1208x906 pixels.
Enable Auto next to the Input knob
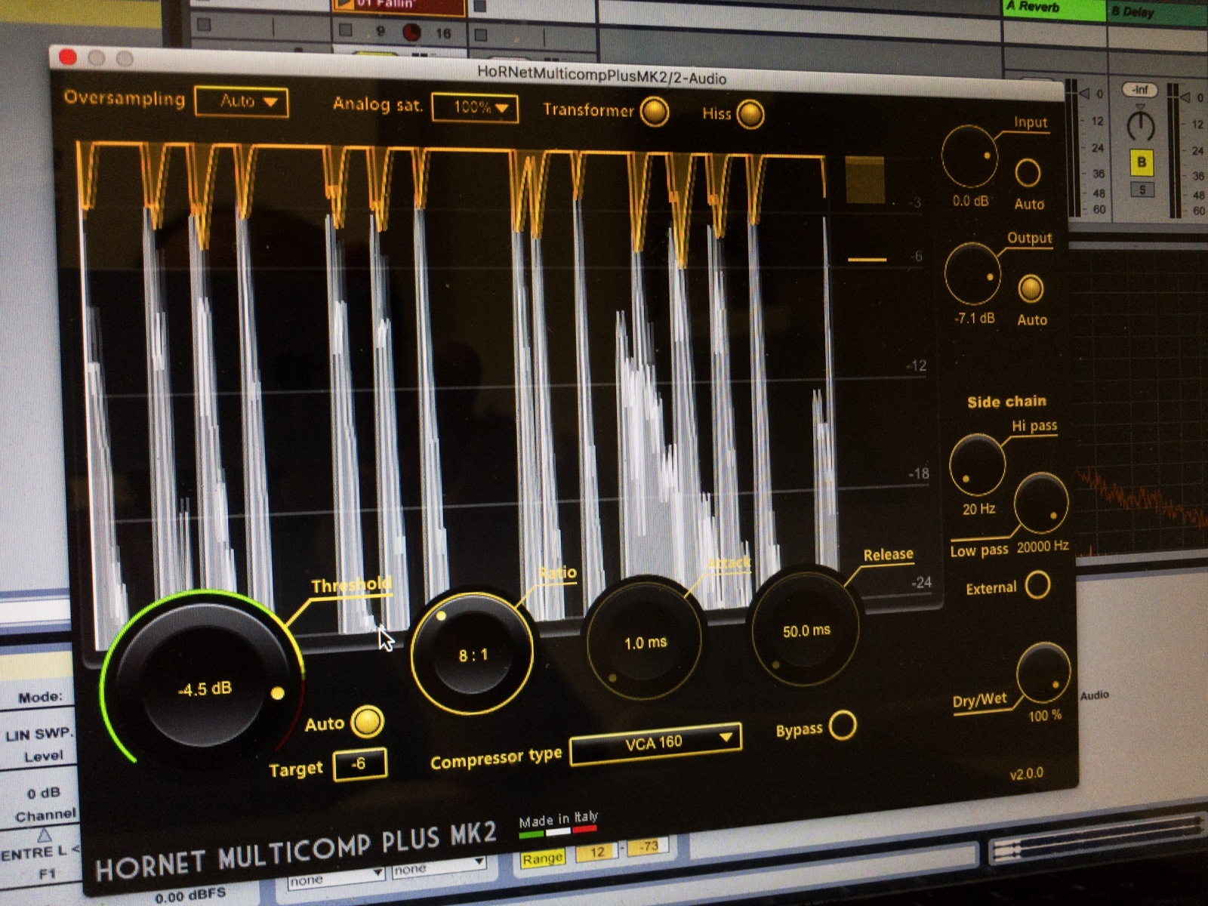click(x=1028, y=173)
